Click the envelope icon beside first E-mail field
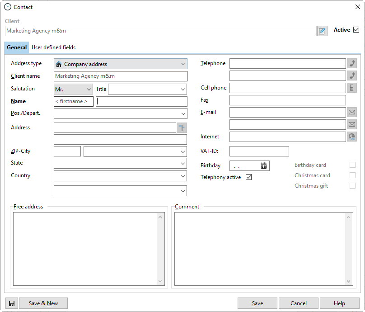365x312 pixels. 351,112
